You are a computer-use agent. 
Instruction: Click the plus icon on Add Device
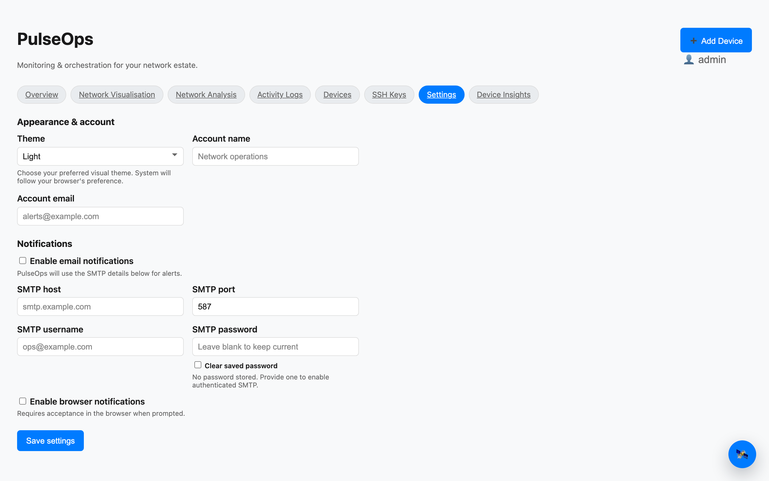click(x=694, y=40)
